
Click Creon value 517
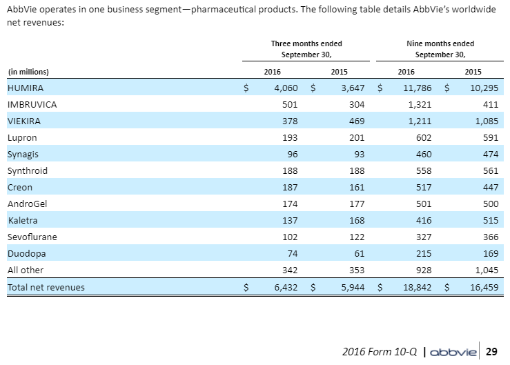(424, 188)
